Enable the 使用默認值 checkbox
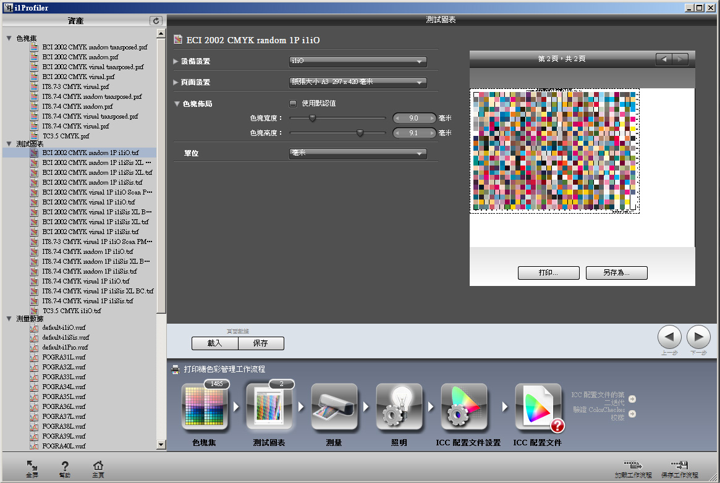720x483 pixels. (293, 103)
